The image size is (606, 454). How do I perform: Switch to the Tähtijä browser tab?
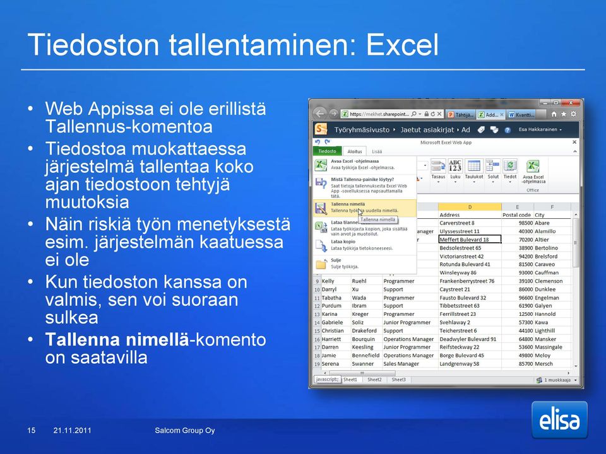pyautogui.click(x=460, y=115)
